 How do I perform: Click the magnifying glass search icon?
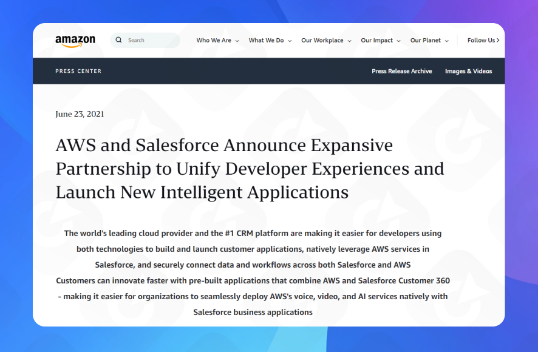pyautogui.click(x=119, y=40)
